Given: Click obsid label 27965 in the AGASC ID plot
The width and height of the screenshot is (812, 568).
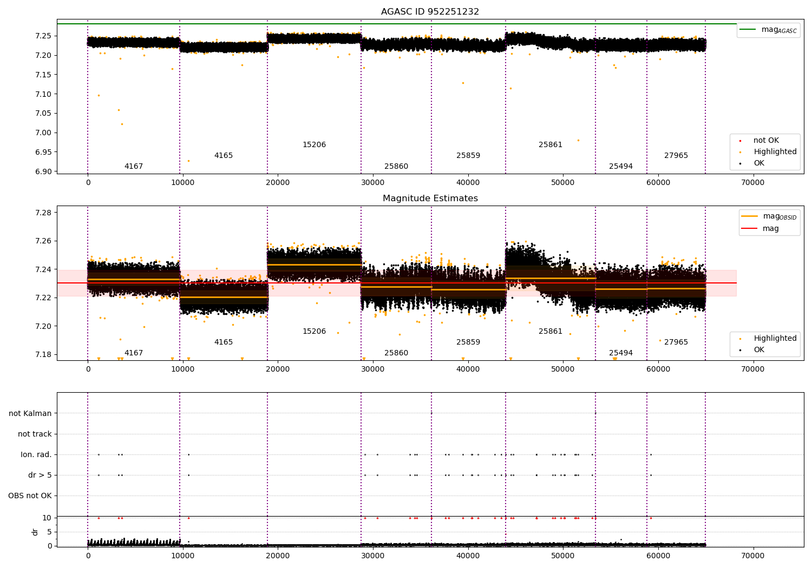Looking at the screenshot, I should click(x=676, y=156).
